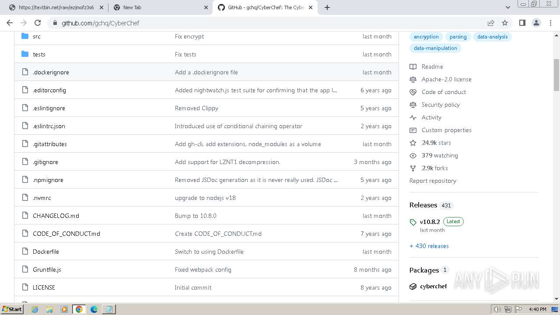The image size is (560, 315).
Task: Click the .editorconfig file icon
Action: click(x=25, y=90)
